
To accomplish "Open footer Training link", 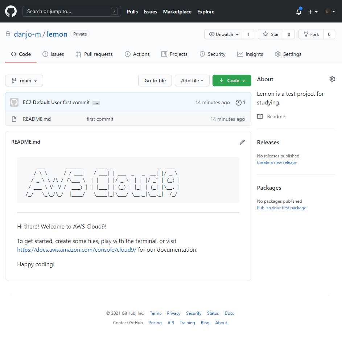I will (x=188, y=323).
